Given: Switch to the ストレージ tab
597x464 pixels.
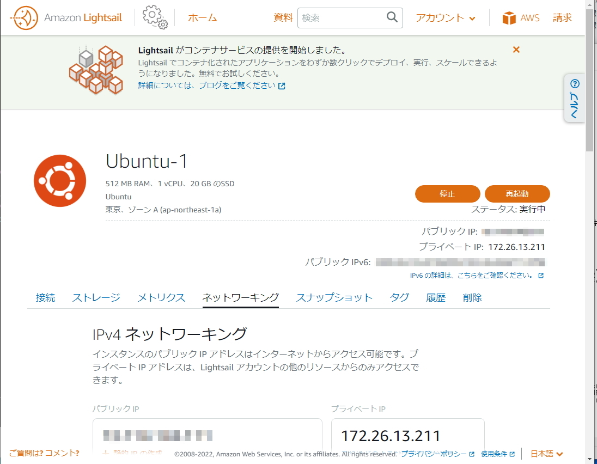Looking at the screenshot, I should tap(96, 297).
